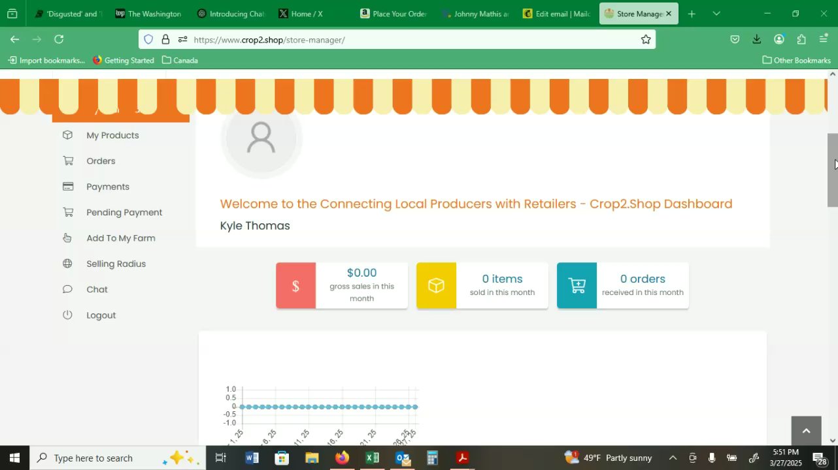Open Import bookmarks link in bookmarks bar
Viewport: 838px width, 470px height.
point(46,60)
